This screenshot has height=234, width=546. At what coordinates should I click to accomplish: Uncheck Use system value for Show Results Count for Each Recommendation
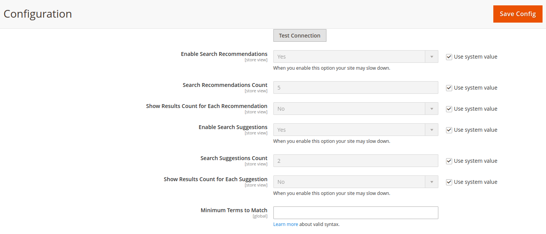pyautogui.click(x=449, y=109)
